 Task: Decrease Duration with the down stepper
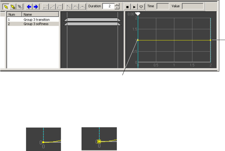click(x=117, y=8)
